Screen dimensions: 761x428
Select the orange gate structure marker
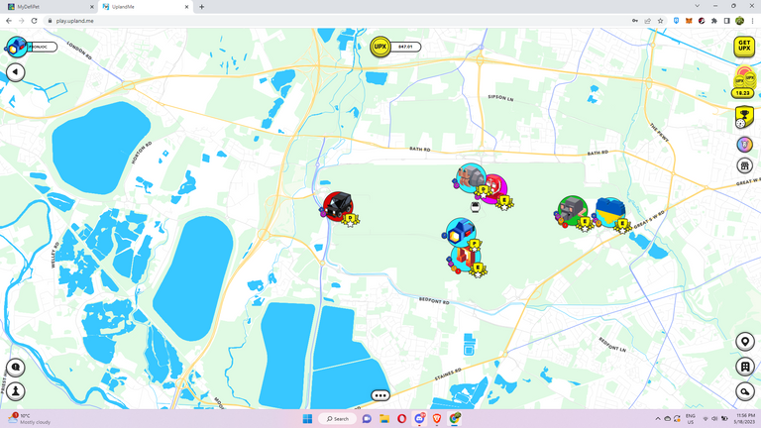[465, 259]
